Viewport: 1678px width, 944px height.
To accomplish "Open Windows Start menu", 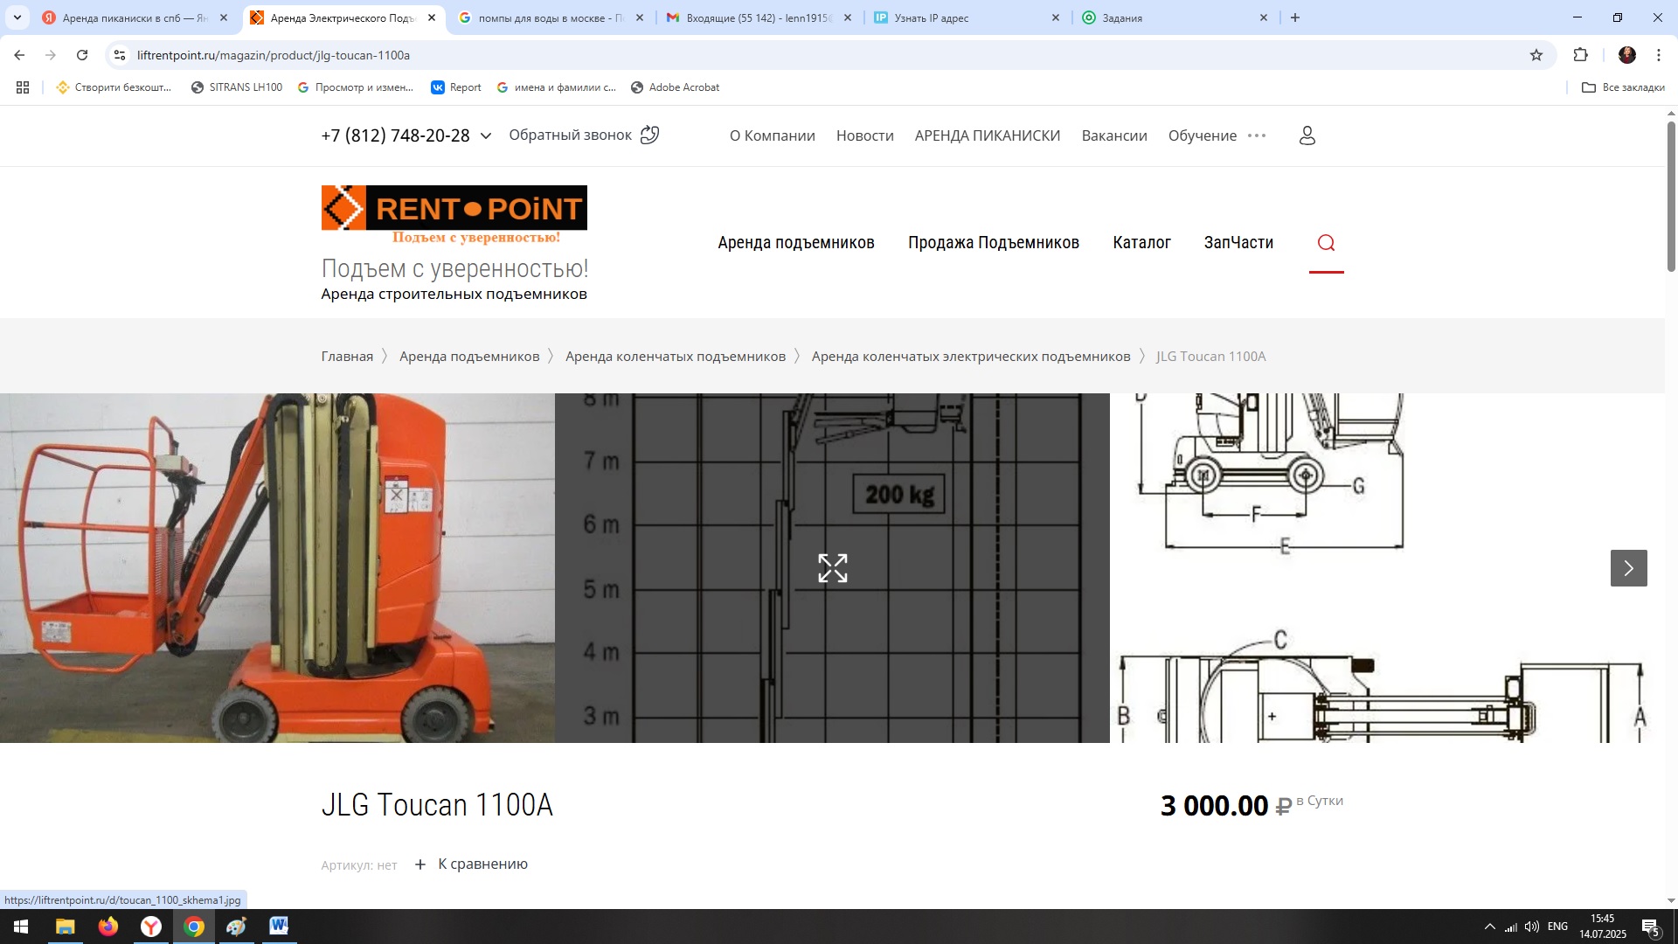I will pos(21,927).
